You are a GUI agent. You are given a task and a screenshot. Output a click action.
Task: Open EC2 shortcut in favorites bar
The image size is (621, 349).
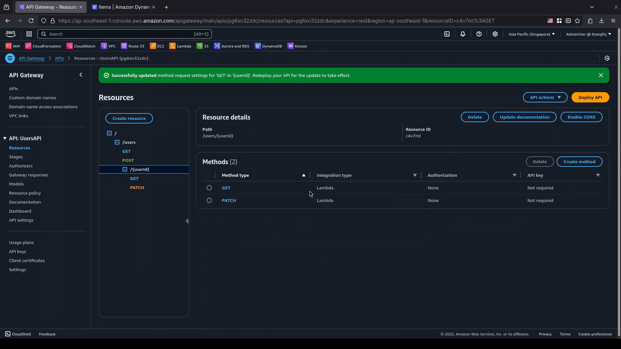tap(157, 46)
